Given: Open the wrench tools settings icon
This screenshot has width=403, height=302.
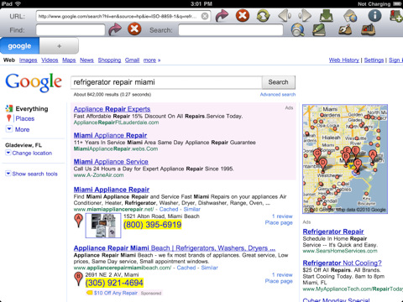Looking at the screenshot, I should 345,29.
